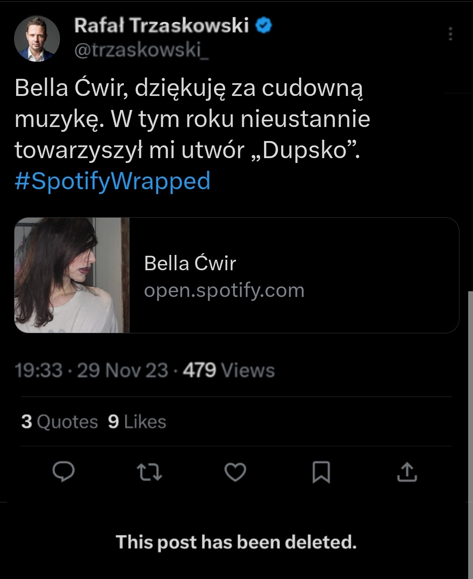Viewport: 473px width, 579px height.
Task: Tap the repost arrows icon
Action: point(149,472)
